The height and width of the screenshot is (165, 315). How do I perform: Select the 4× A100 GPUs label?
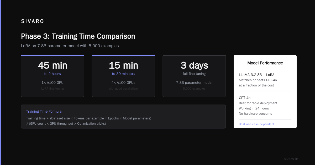tap(123, 82)
